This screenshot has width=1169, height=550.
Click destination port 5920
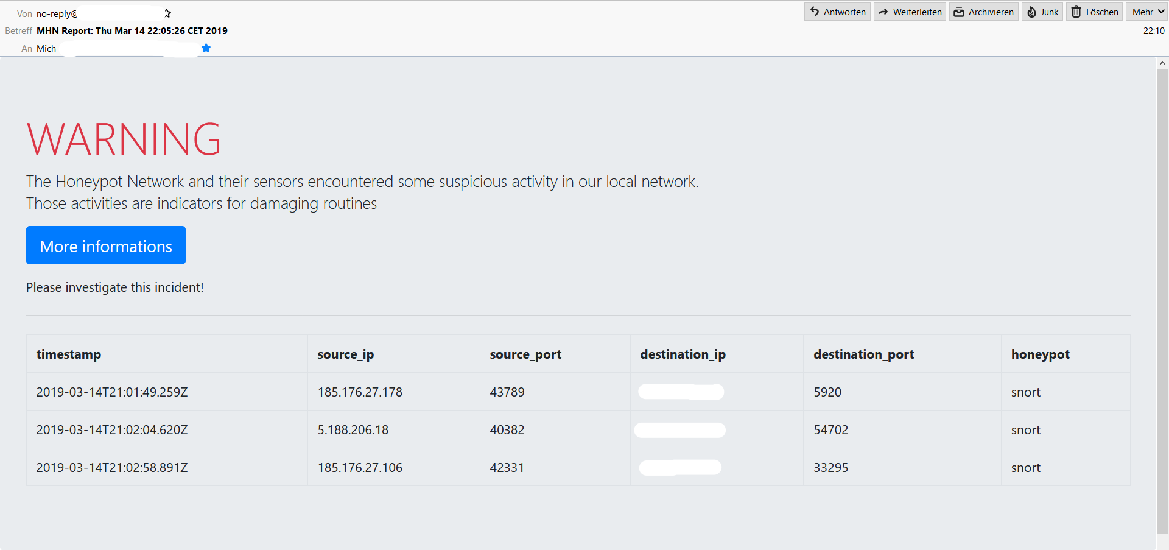827,392
